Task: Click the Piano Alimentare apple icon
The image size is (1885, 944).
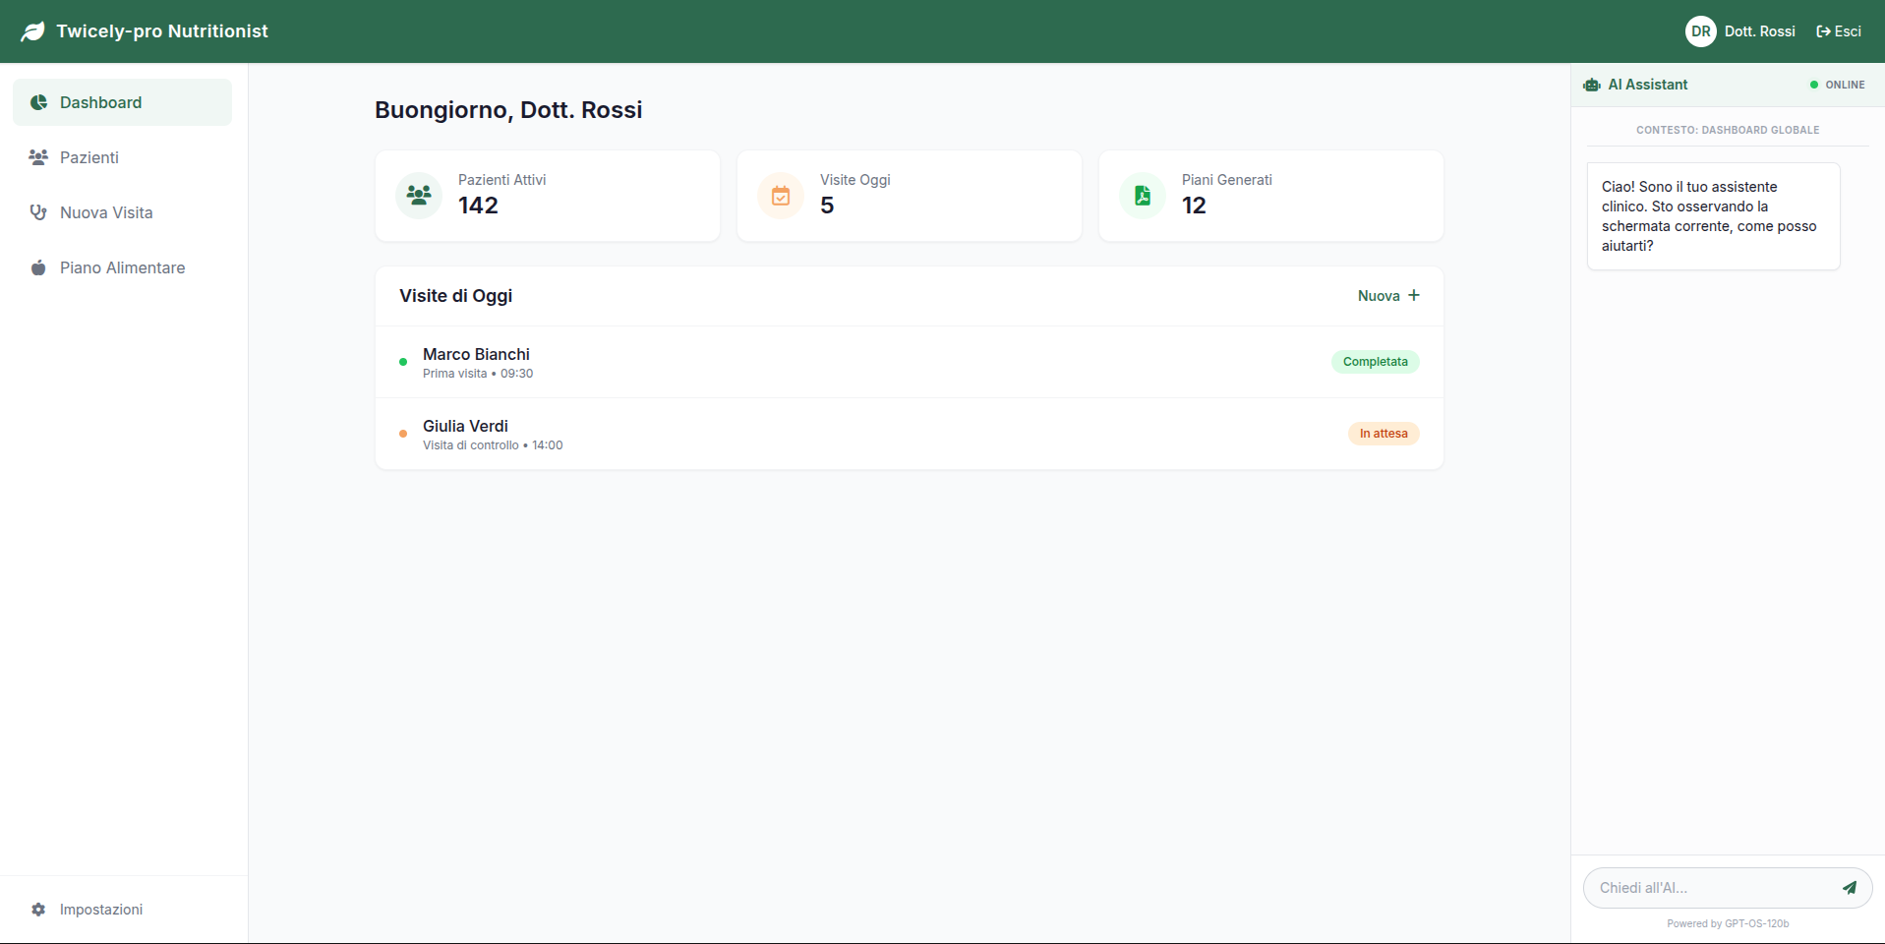Action: (x=37, y=267)
